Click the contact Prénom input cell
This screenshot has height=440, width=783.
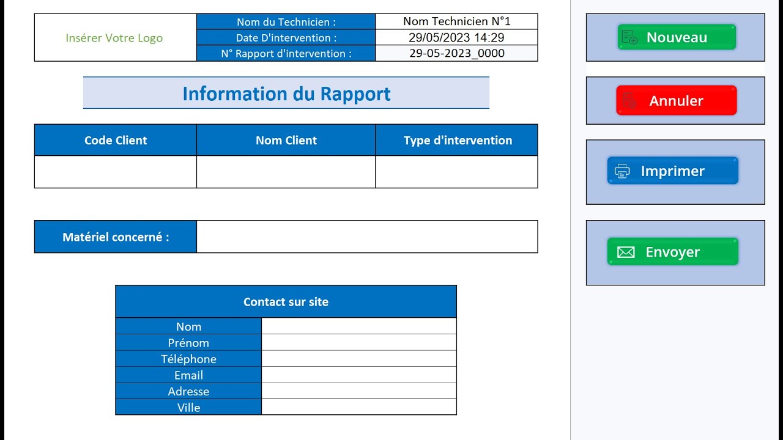[x=358, y=342]
